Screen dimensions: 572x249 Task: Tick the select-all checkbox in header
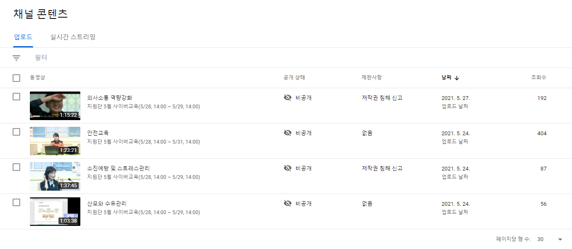(16, 78)
